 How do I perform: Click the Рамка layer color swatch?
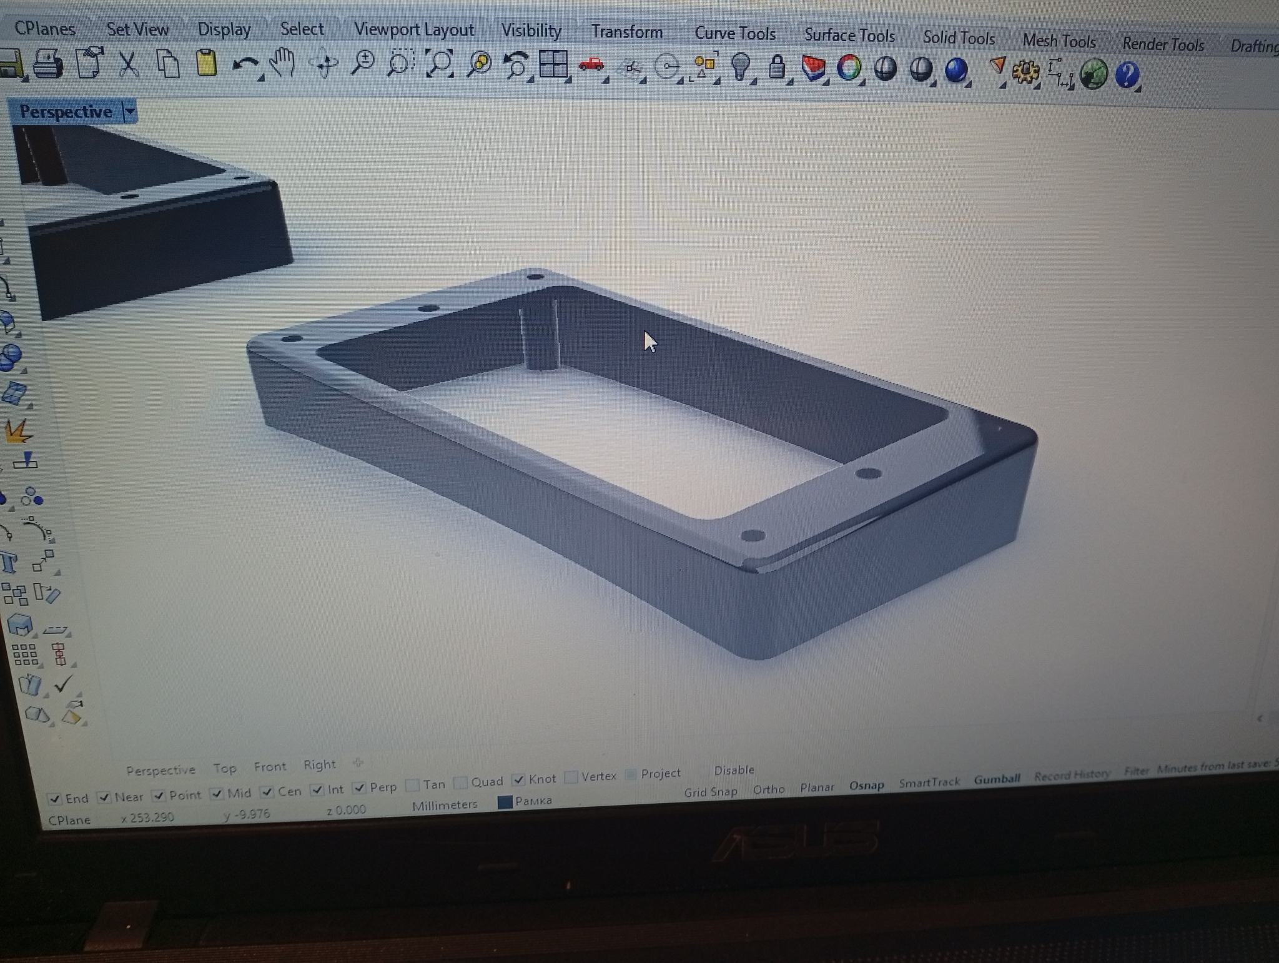[x=505, y=802]
